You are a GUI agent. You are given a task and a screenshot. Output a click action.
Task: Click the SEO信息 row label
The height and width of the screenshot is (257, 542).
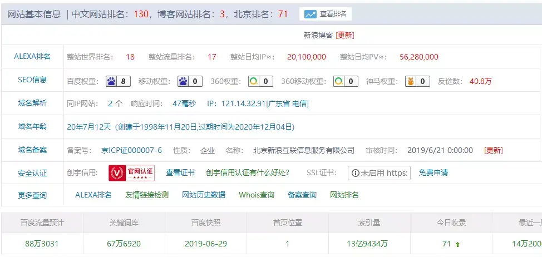tap(32, 80)
